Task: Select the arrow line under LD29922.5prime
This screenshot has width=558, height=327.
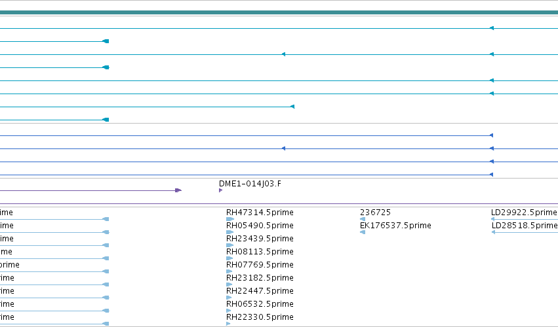Action: click(525, 219)
